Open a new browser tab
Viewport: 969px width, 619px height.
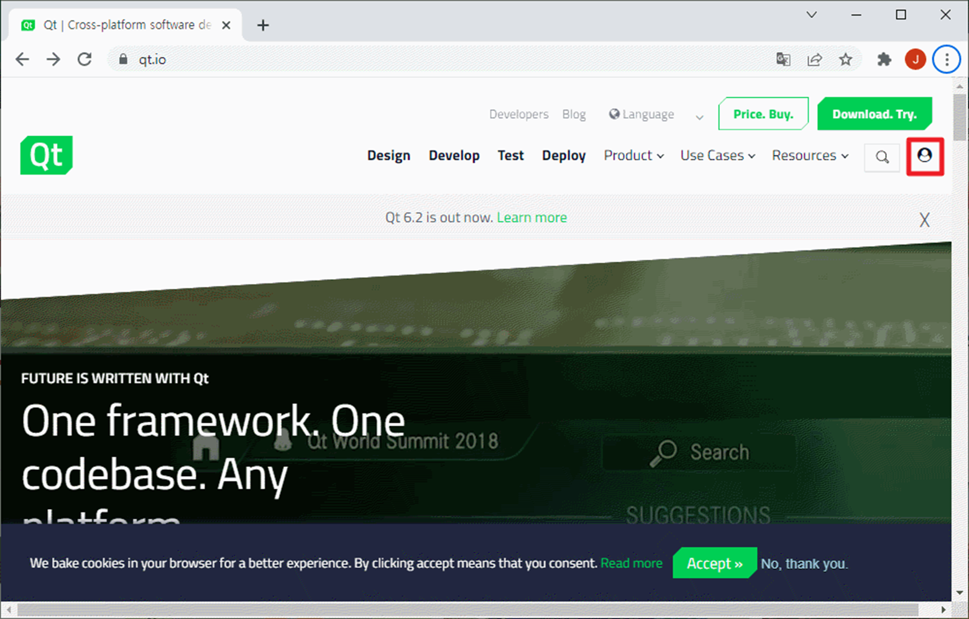click(263, 25)
